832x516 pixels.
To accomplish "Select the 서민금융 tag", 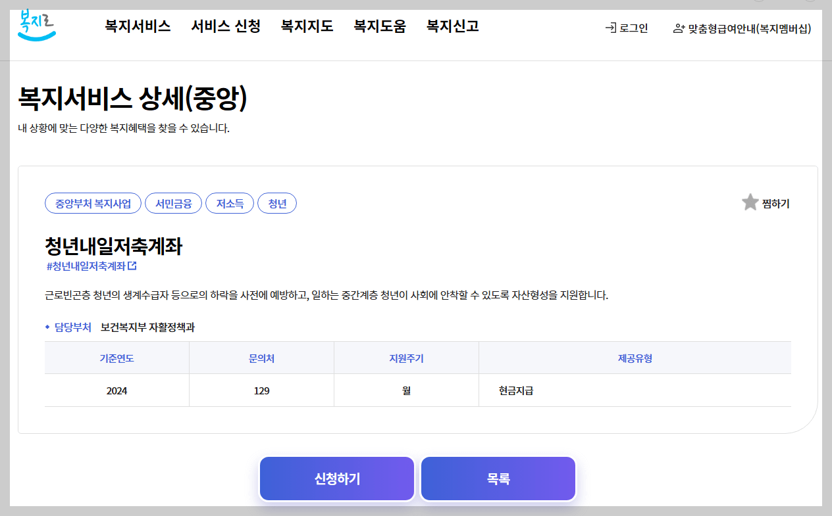I will 173,203.
